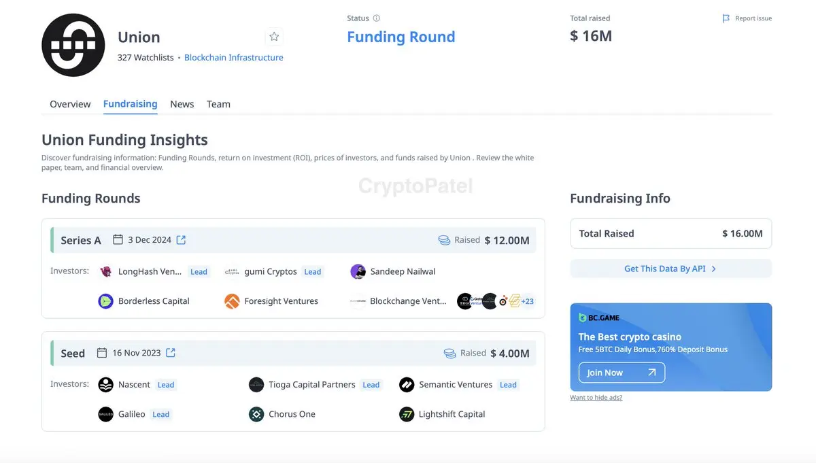Image resolution: width=816 pixels, height=463 pixels.
Task: Click the Foresight Ventures logo
Action: click(x=232, y=301)
